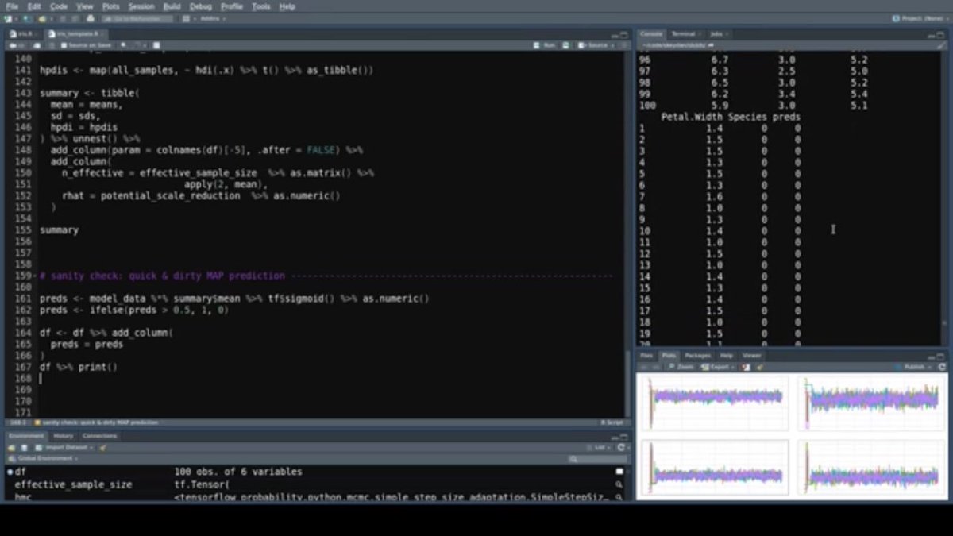The width and height of the screenshot is (953, 536).
Task: Switch to the Terminal tab
Action: click(x=683, y=34)
